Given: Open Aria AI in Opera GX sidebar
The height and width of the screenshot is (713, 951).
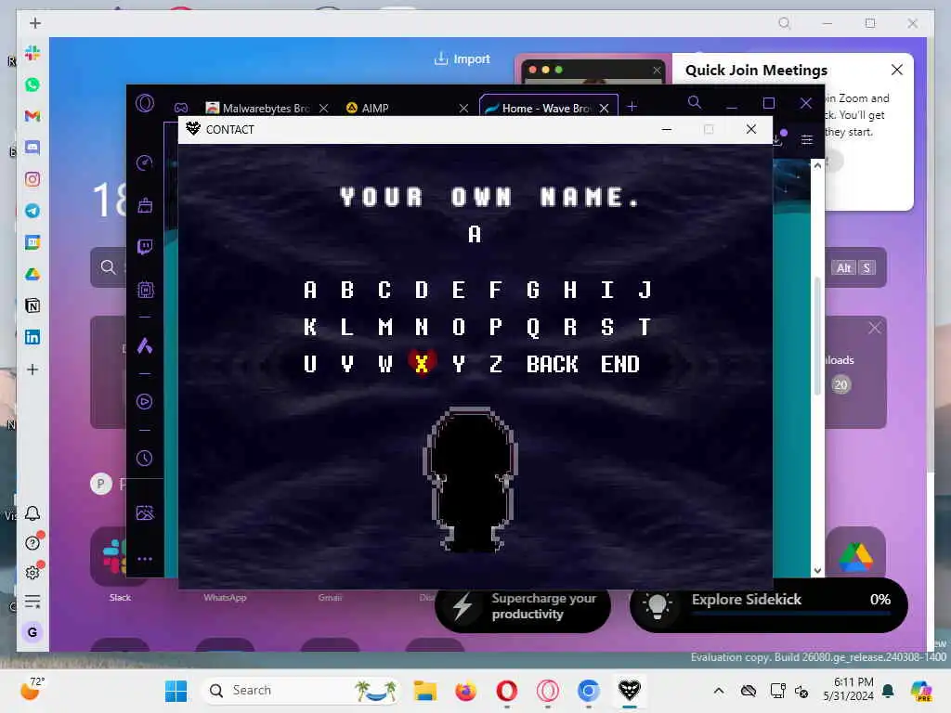Looking at the screenshot, I should (x=144, y=345).
